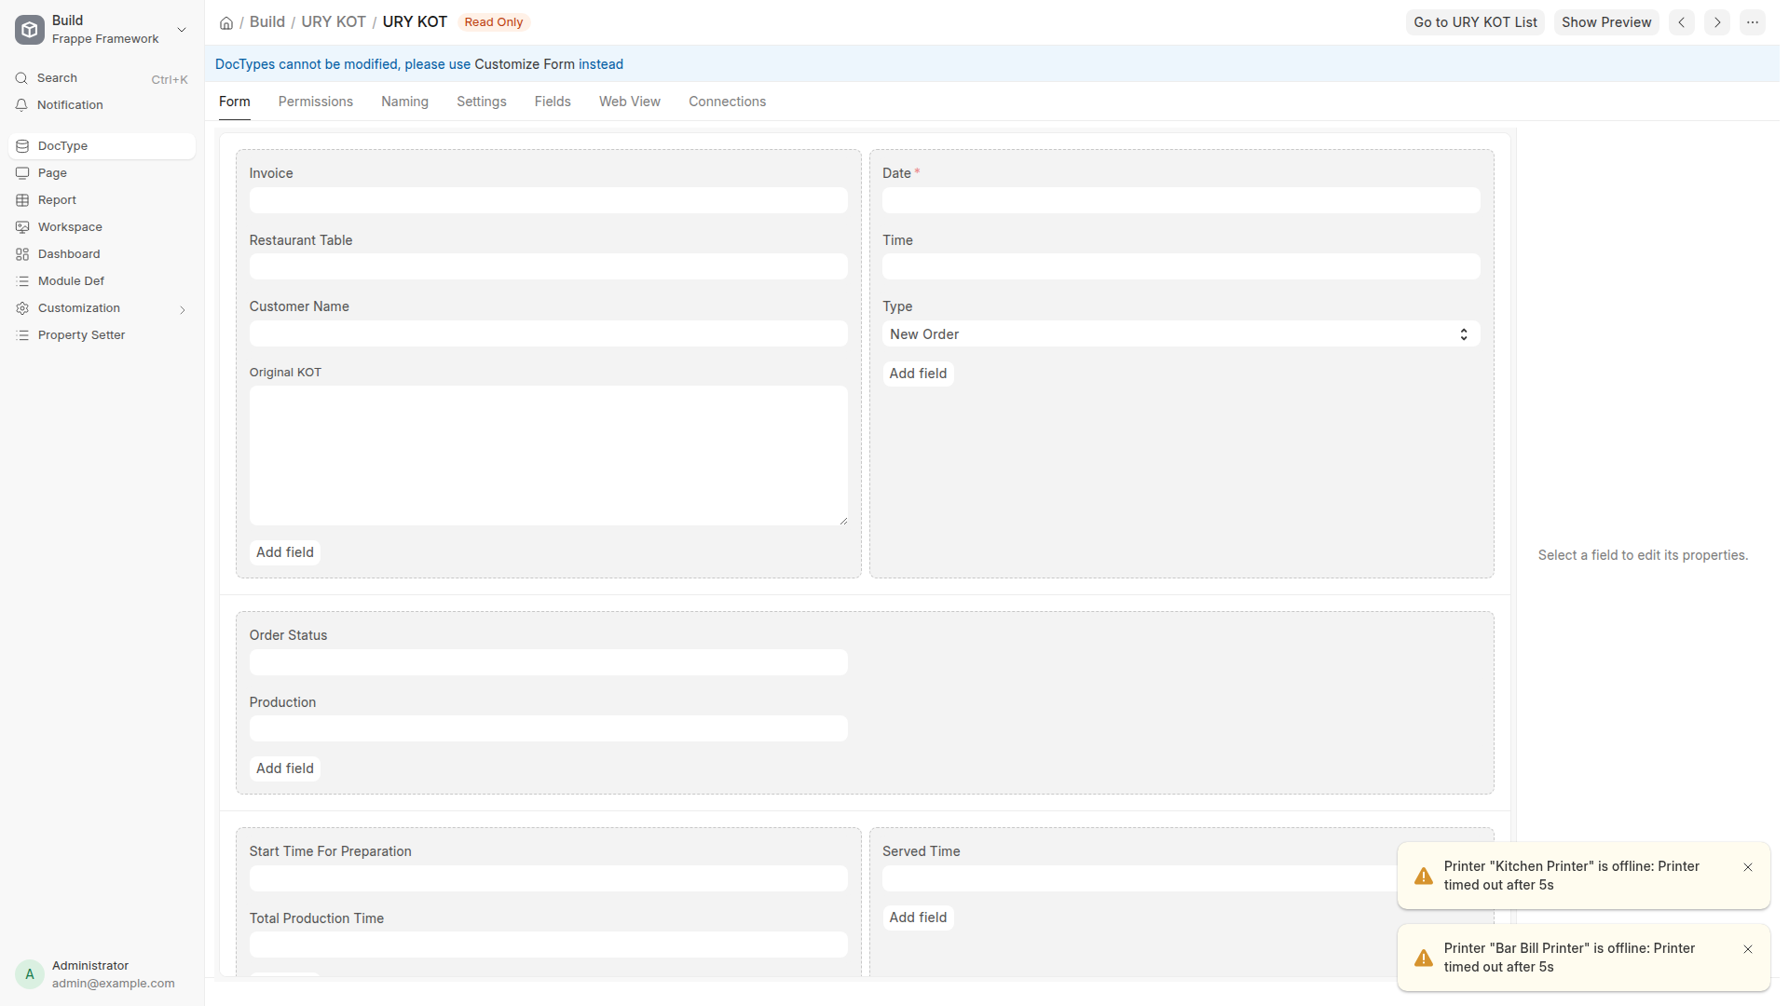Viewport: 1789px width, 1006px height.
Task: Open DocType in sidebar
Action: [x=102, y=146]
